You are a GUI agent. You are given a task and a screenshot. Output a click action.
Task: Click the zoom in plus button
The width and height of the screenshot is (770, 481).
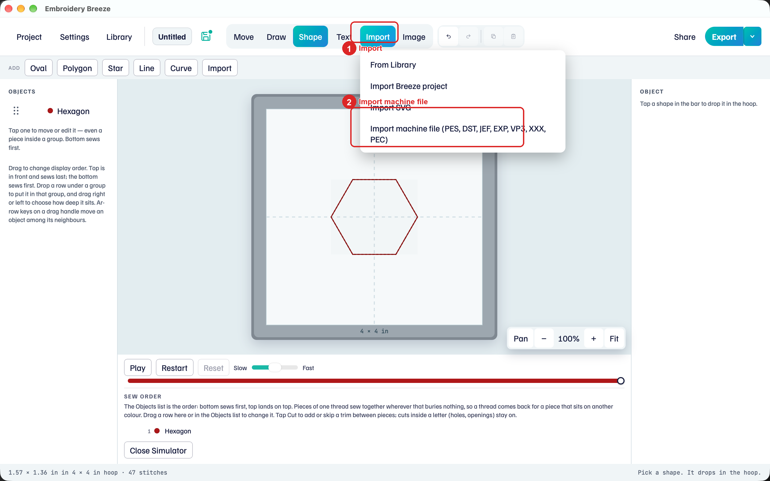pyautogui.click(x=594, y=339)
